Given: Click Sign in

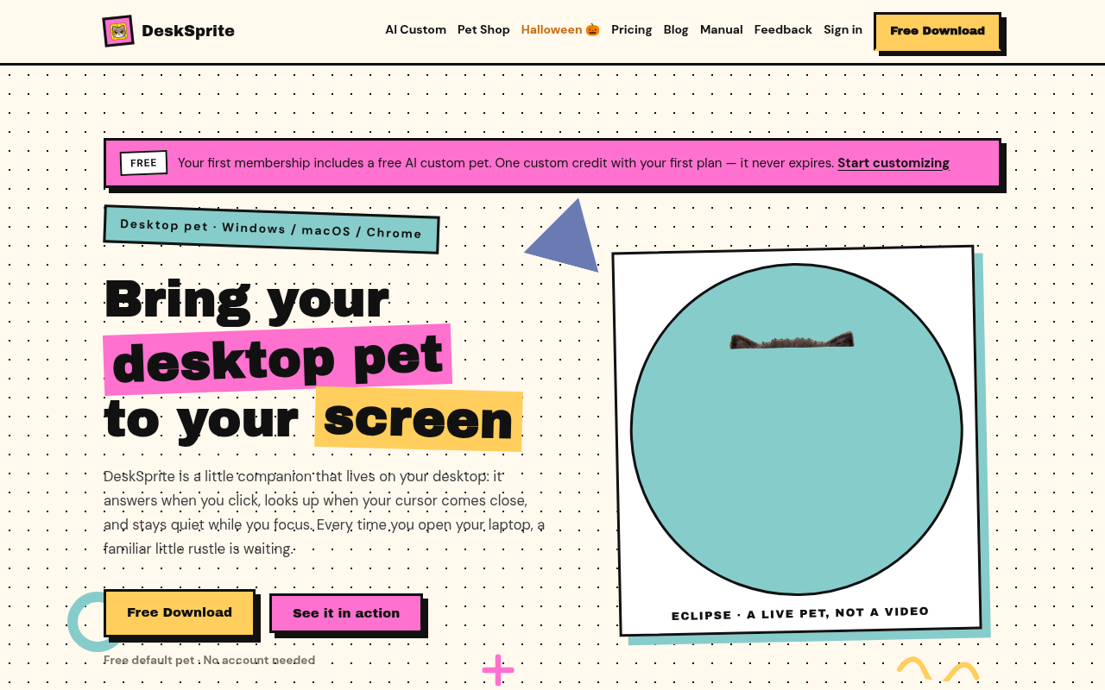Looking at the screenshot, I should [843, 29].
